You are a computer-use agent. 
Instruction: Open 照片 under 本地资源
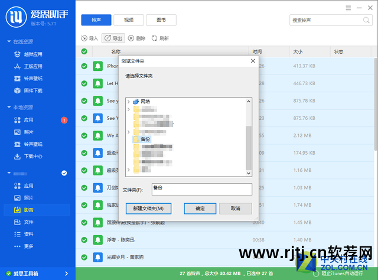(x=24, y=132)
